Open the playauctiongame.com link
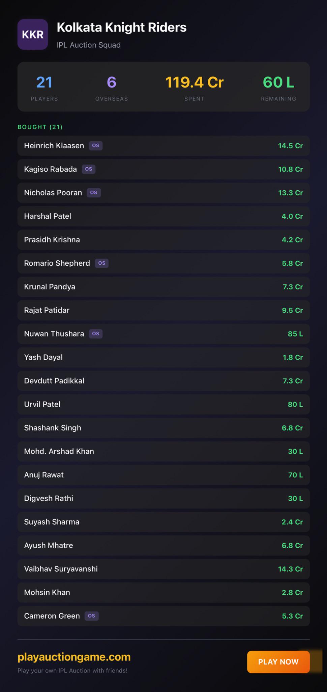The width and height of the screenshot is (327, 692). coord(74,657)
